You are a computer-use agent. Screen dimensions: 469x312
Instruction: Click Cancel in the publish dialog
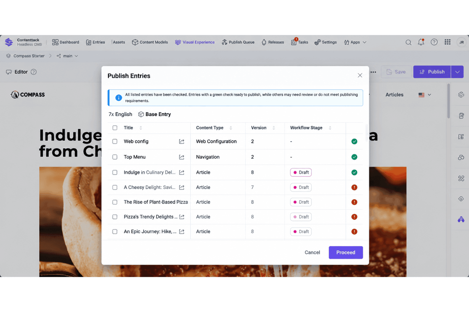(x=312, y=252)
